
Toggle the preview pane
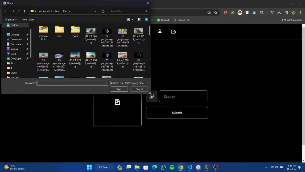[139, 20]
